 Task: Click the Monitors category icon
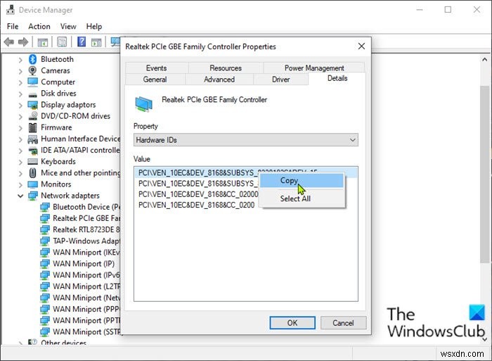point(32,184)
